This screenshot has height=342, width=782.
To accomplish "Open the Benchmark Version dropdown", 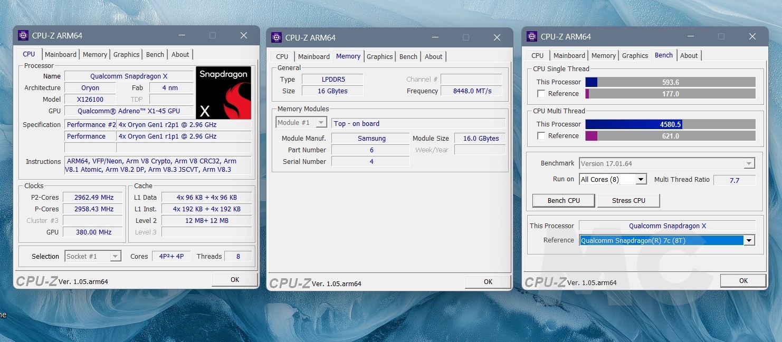I will pyautogui.click(x=667, y=163).
